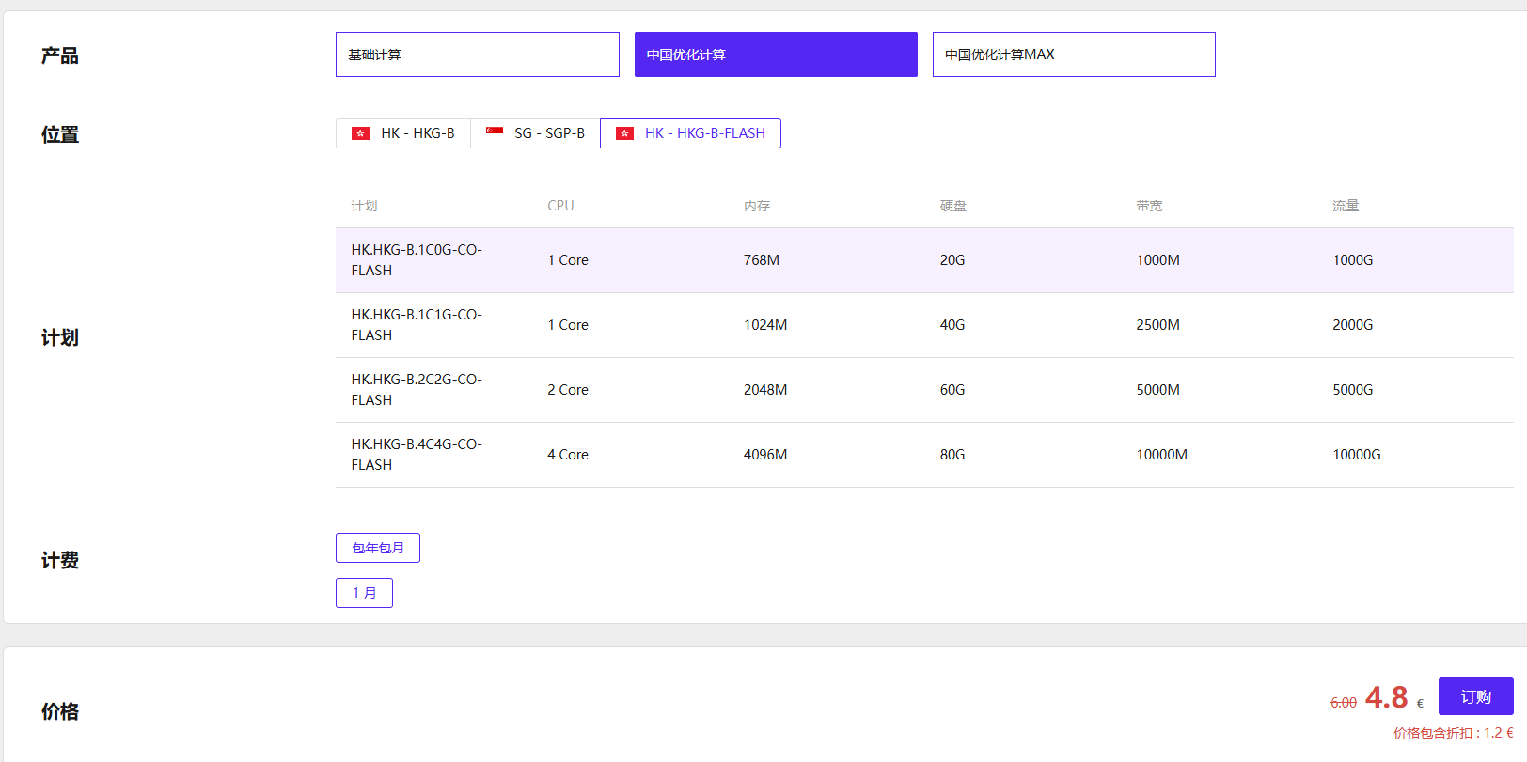This screenshot has height=762, width=1527.
Task: Click the 60G disk value
Action: 952,390
